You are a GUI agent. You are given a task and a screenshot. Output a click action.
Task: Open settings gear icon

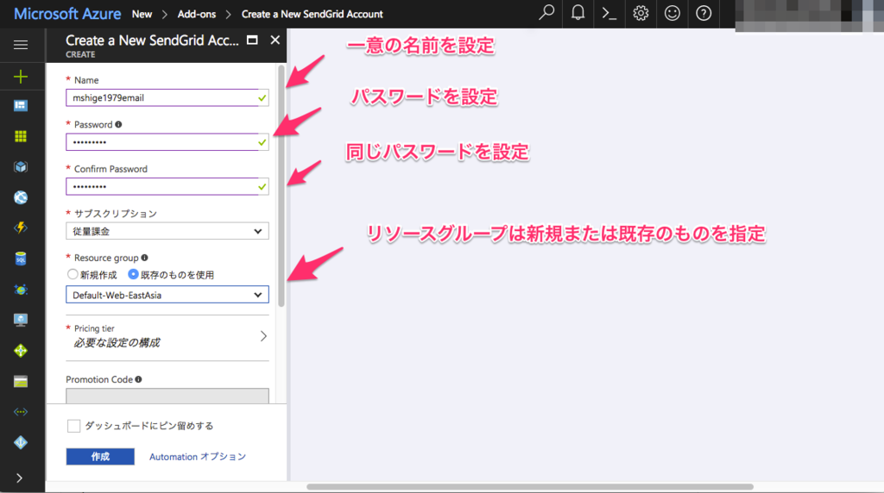[641, 13]
